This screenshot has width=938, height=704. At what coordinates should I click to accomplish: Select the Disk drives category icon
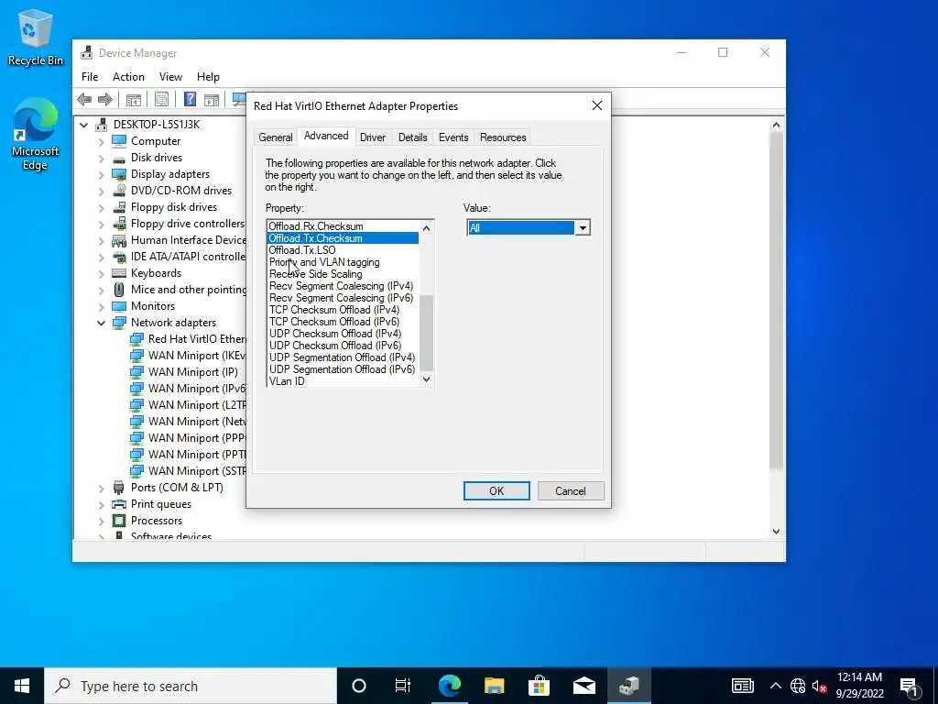[120, 158]
